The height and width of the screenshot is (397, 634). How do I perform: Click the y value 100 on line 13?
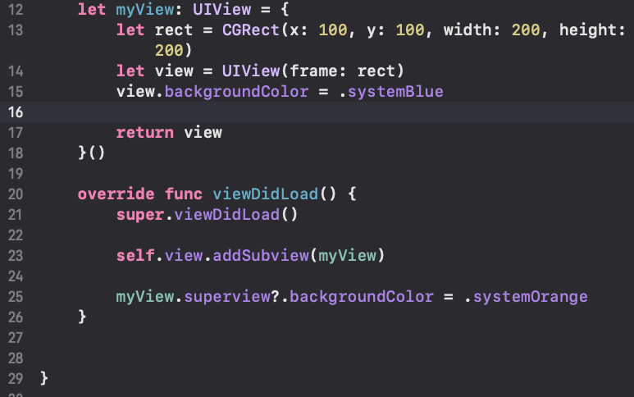[410, 30]
